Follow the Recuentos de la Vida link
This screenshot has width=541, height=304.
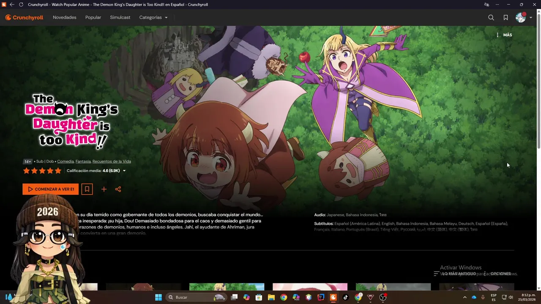[112, 161]
